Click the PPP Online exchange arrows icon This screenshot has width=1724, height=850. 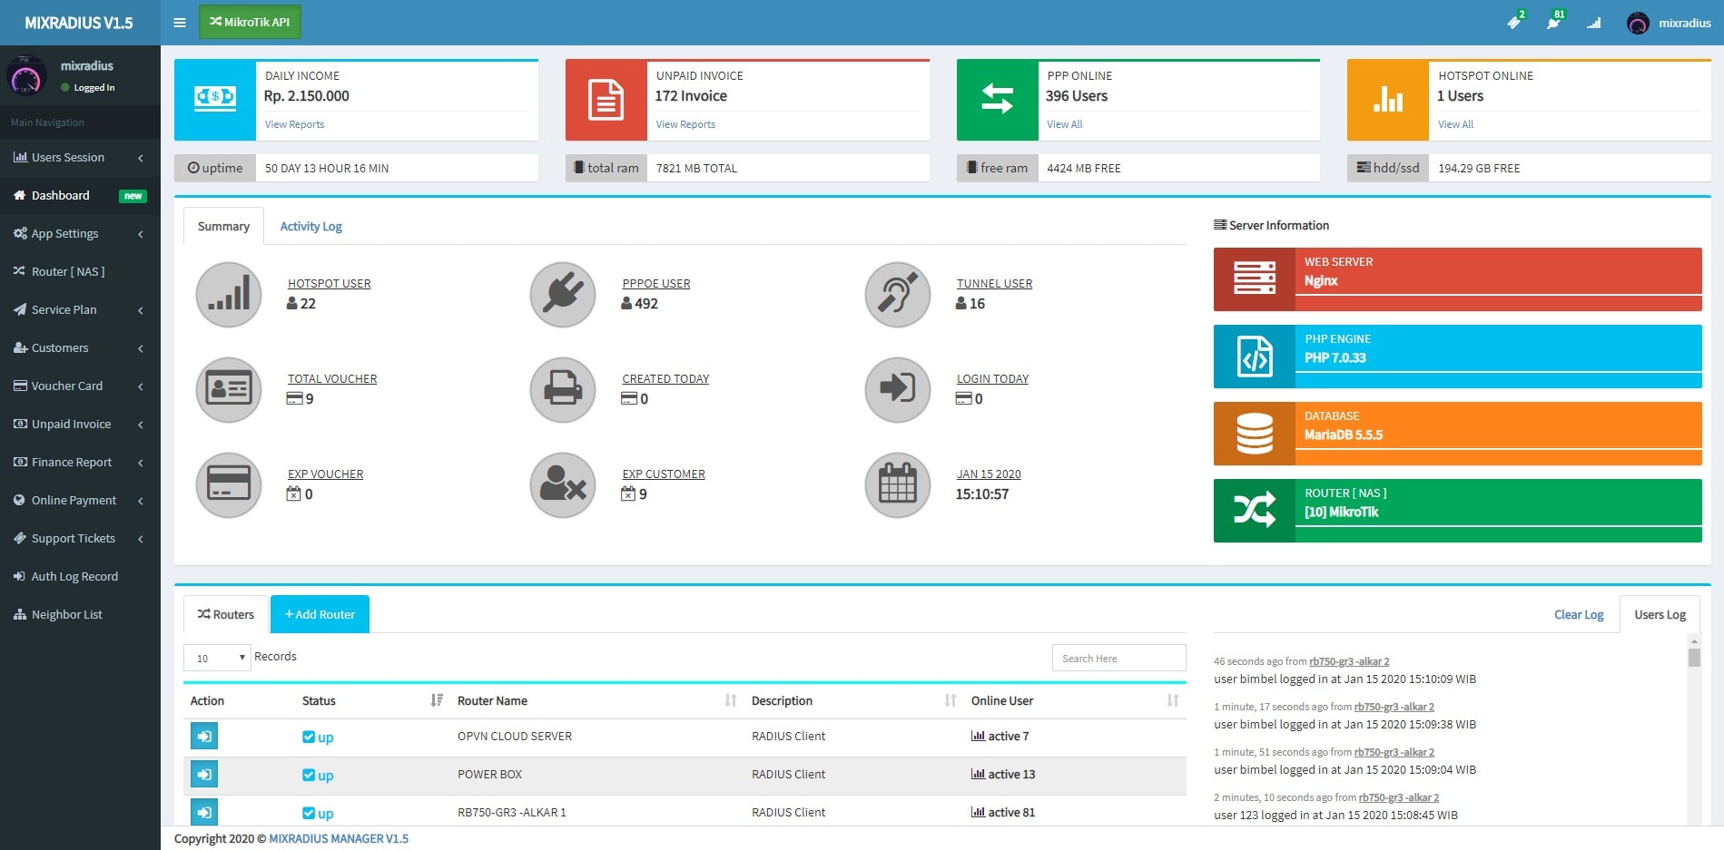pyautogui.click(x=997, y=100)
